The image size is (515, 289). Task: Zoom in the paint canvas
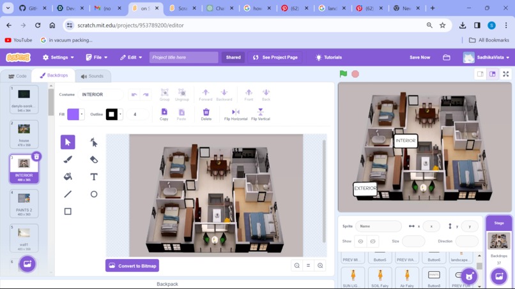click(320, 265)
